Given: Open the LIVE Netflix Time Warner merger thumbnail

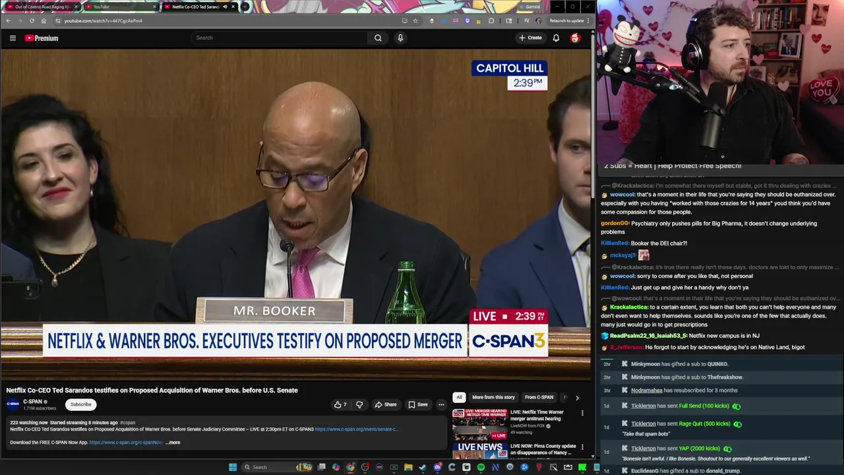Looking at the screenshot, I should point(479,425).
